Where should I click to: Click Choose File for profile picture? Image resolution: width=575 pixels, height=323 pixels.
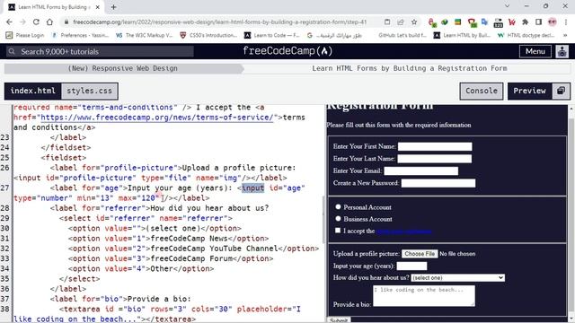(420, 254)
